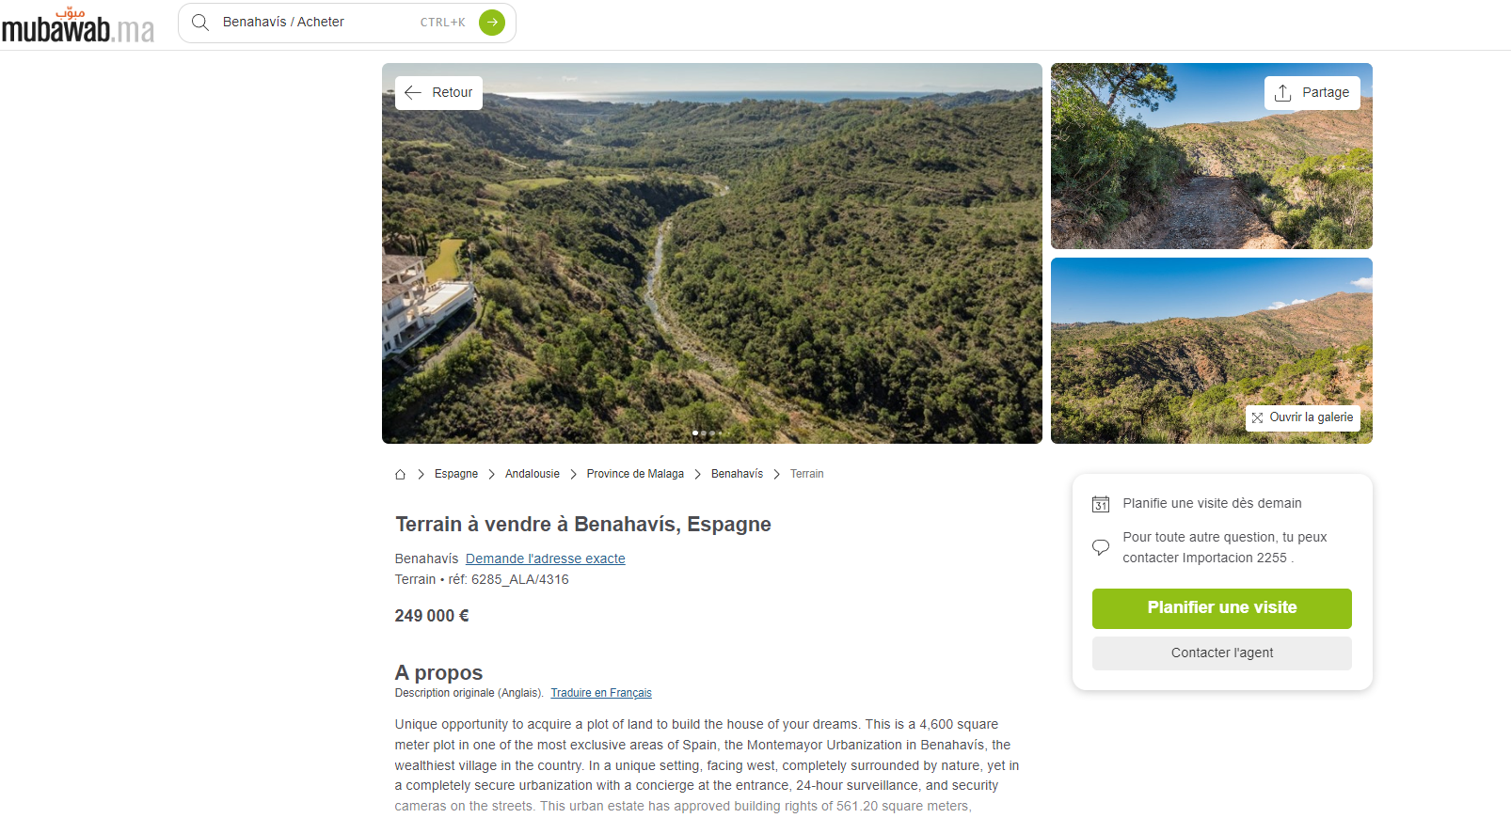
Task: Click the speech bubble contact icon
Action: 1101,547
